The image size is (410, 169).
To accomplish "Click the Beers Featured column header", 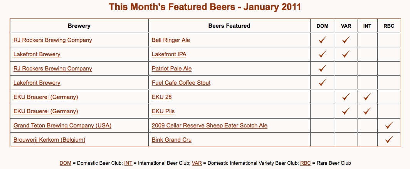I will (229, 26).
